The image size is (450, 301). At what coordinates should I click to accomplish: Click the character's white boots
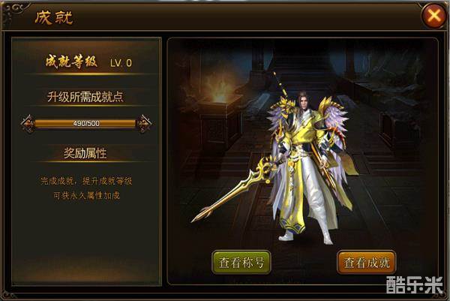pos(306,237)
